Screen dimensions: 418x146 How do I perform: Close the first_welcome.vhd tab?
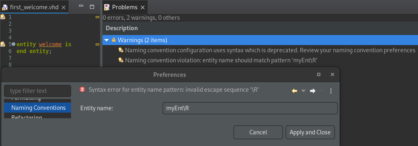[63, 8]
